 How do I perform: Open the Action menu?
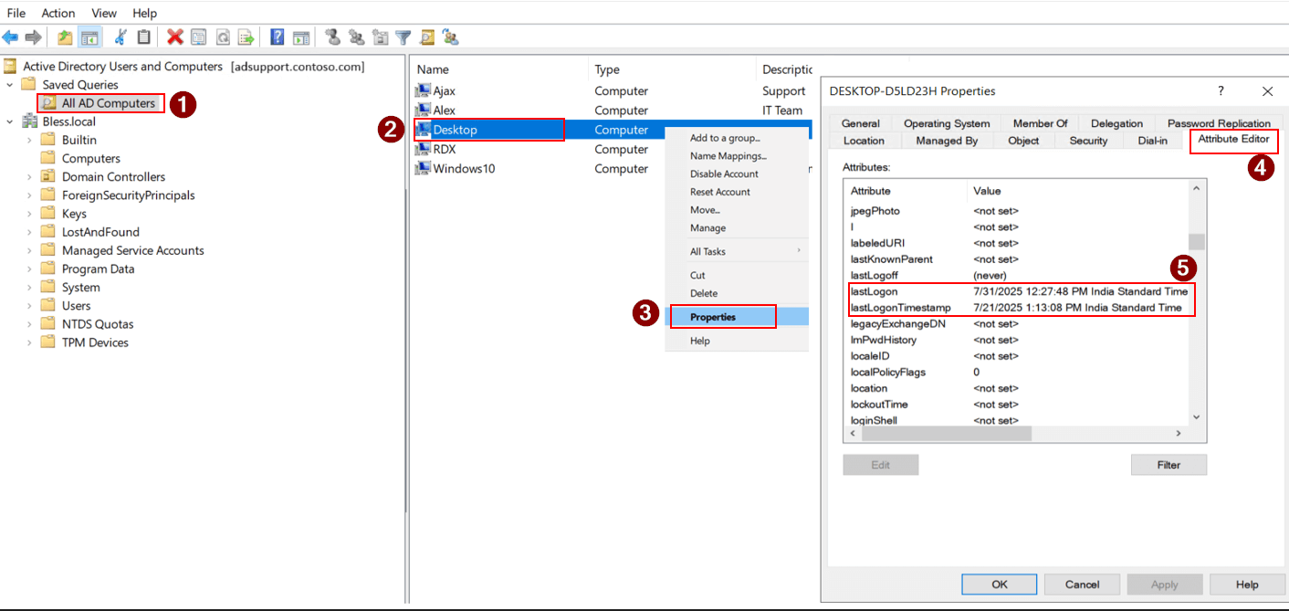point(58,12)
